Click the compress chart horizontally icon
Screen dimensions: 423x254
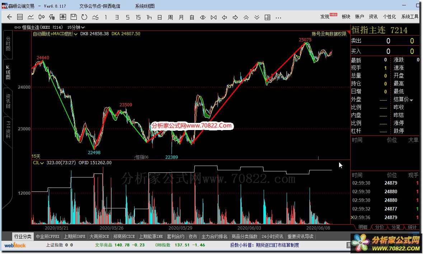click(214, 17)
